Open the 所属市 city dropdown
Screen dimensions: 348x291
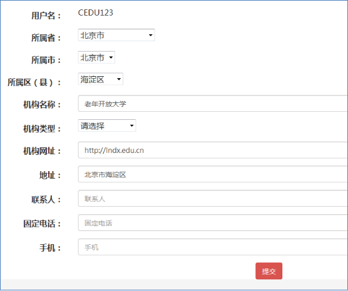coord(96,57)
